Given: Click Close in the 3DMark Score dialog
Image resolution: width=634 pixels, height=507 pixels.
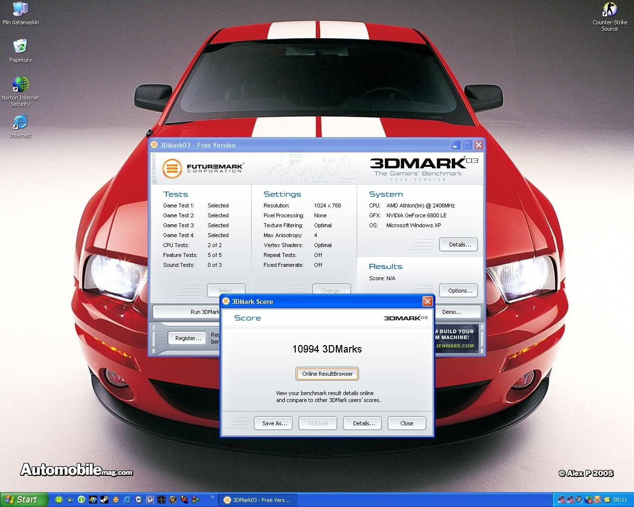Looking at the screenshot, I should click(x=407, y=423).
